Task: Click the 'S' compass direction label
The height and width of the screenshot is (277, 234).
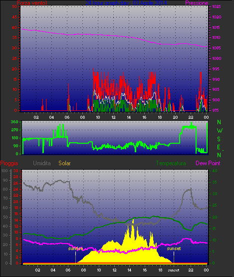Action: click(x=219, y=139)
